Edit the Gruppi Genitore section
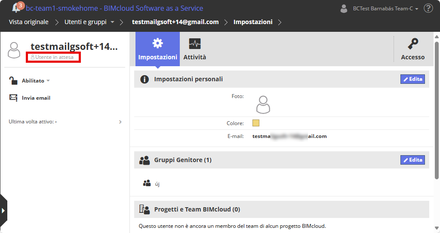Image resolution: width=440 pixels, height=233 pixels. pos(412,160)
